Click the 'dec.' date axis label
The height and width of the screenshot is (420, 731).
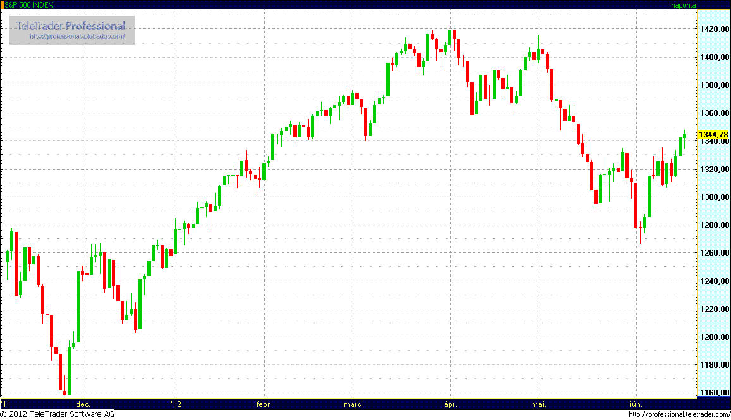pos(83,404)
